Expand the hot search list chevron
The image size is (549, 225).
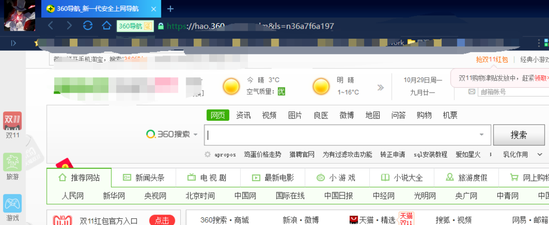click(540, 154)
